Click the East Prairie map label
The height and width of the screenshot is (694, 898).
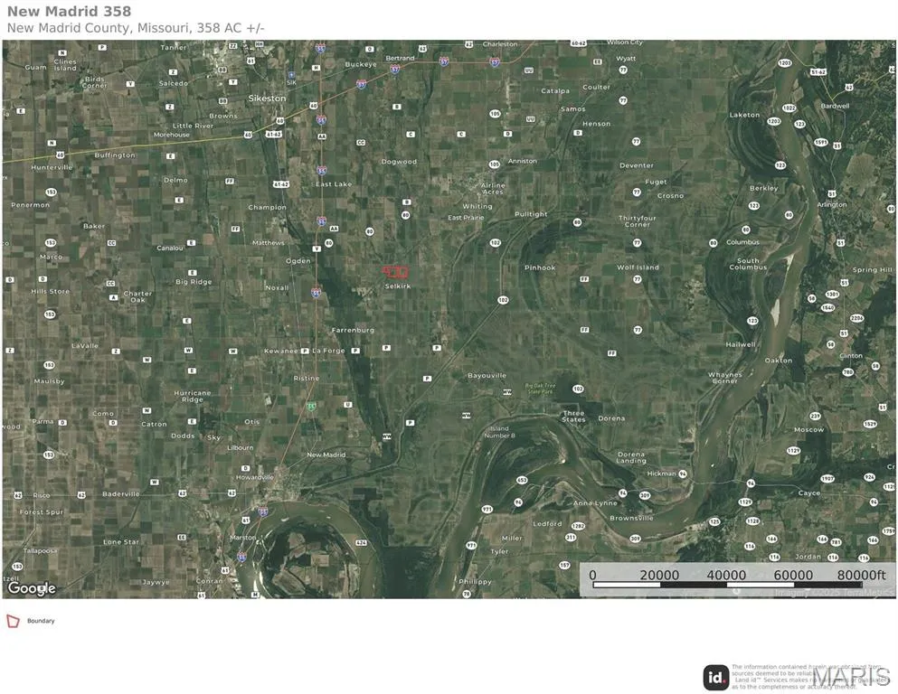point(467,218)
